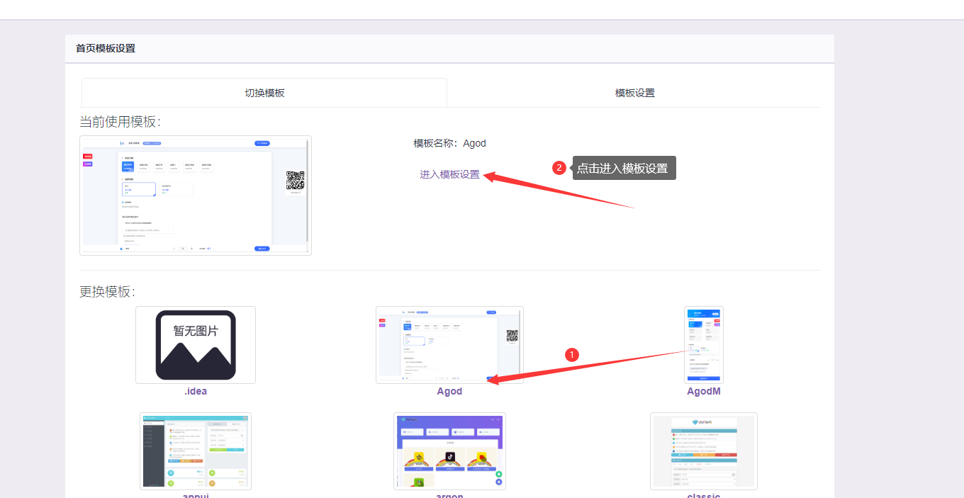The width and height of the screenshot is (964, 498).
Task: Click the 更换模板 heading text
Action: pos(107,291)
